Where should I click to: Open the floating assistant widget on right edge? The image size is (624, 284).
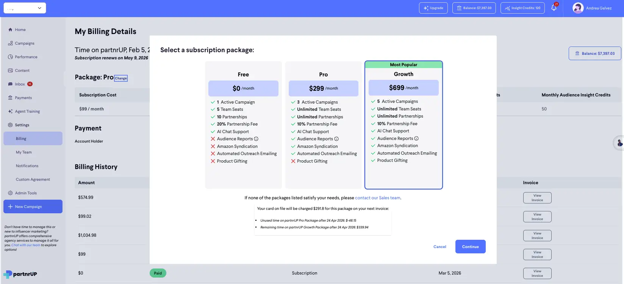[619, 143]
